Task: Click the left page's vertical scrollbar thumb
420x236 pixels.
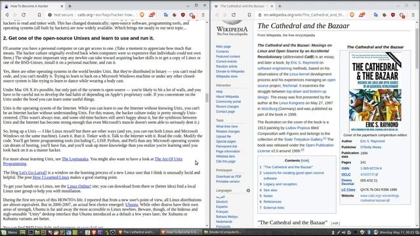Action: 207,98
